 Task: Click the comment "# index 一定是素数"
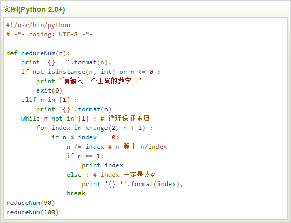[125, 174]
